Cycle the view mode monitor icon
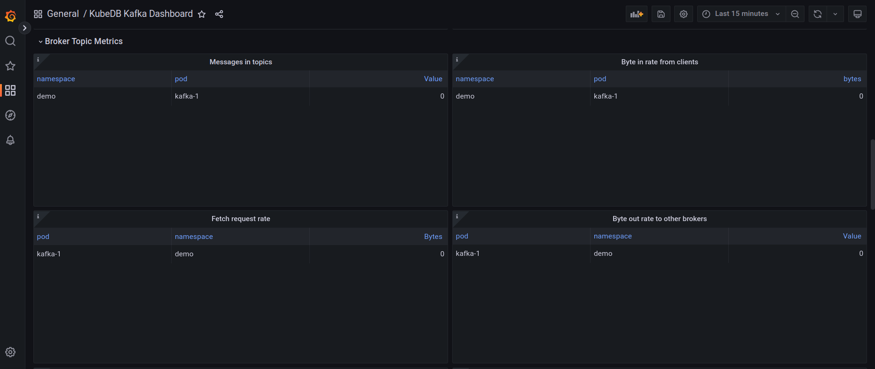 pyautogui.click(x=858, y=14)
